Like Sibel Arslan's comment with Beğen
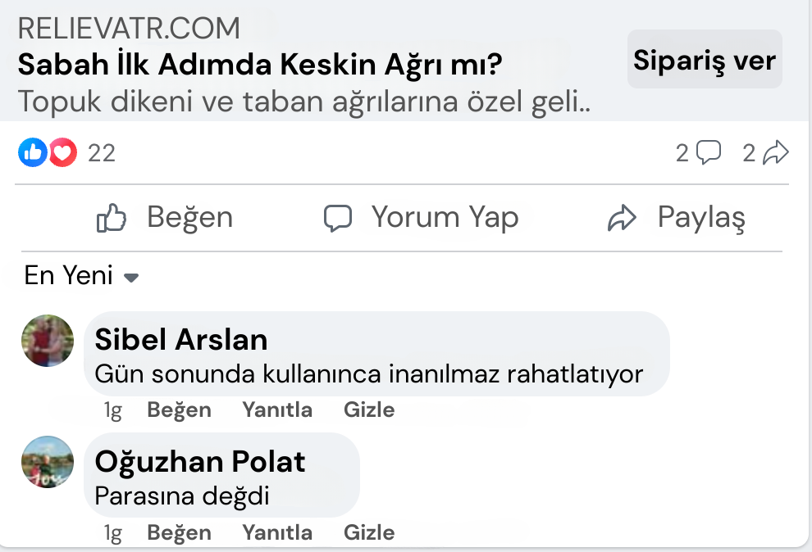This screenshot has height=552, width=812. [x=179, y=409]
